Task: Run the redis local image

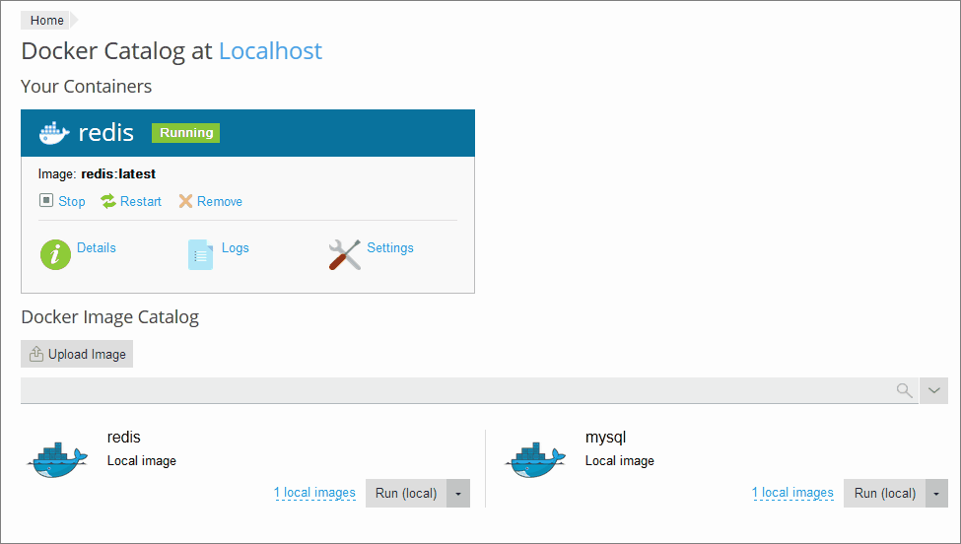Action: pyautogui.click(x=406, y=494)
